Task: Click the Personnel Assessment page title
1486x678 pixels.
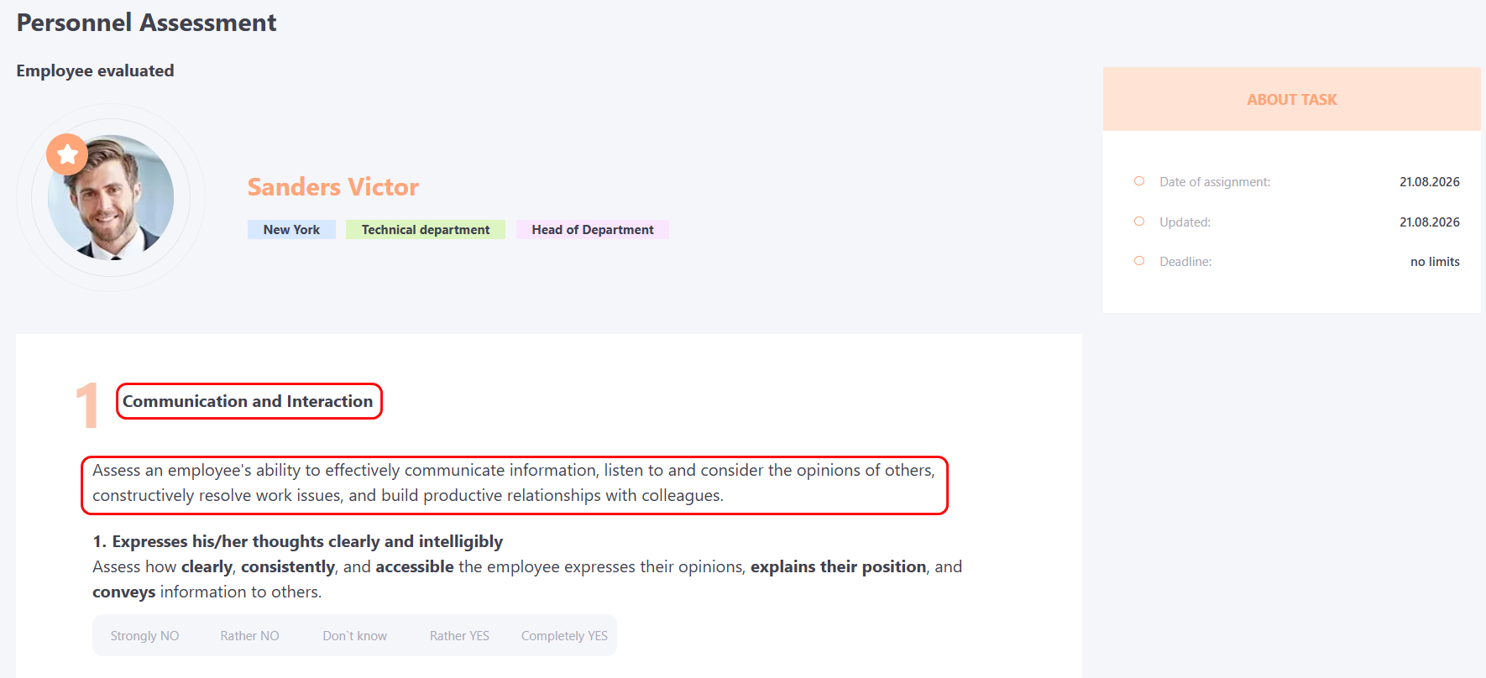Action: point(146,23)
